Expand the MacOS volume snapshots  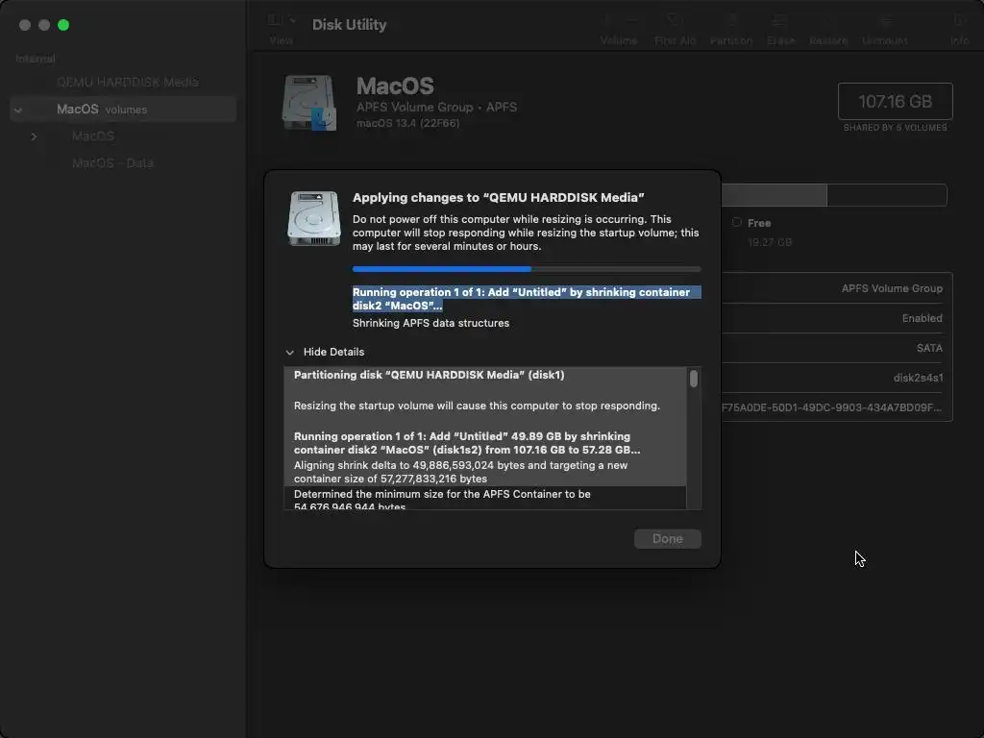(x=34, y=136)
